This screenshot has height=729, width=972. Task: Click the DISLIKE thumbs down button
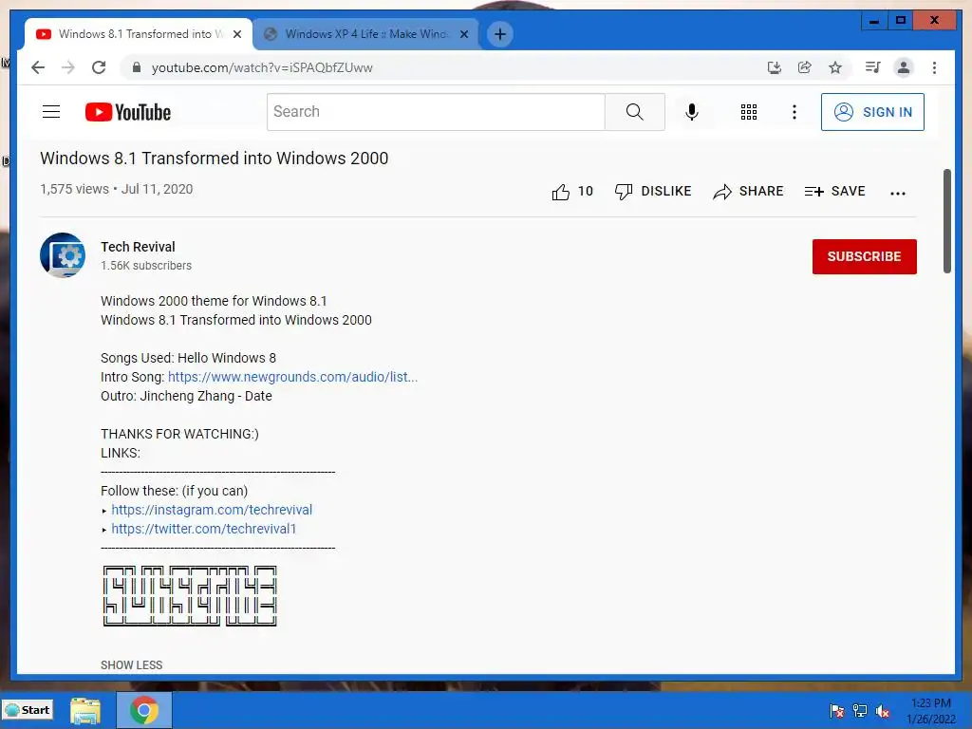pyautogui.click(x=653, y=192)
